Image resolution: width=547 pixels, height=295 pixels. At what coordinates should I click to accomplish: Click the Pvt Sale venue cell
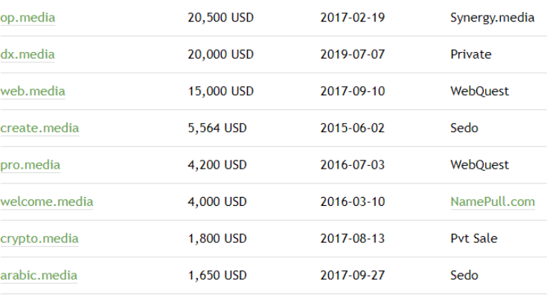474,239
